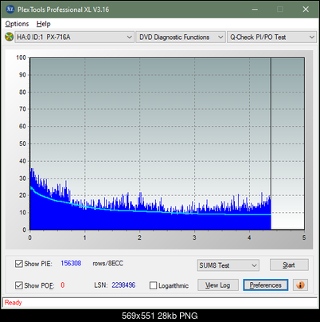Image resolution: width=320 pixels, height=322 pixels.
Task: Open the Q-Check PI/PO Test dropdown
Action: tap(271, 37)
